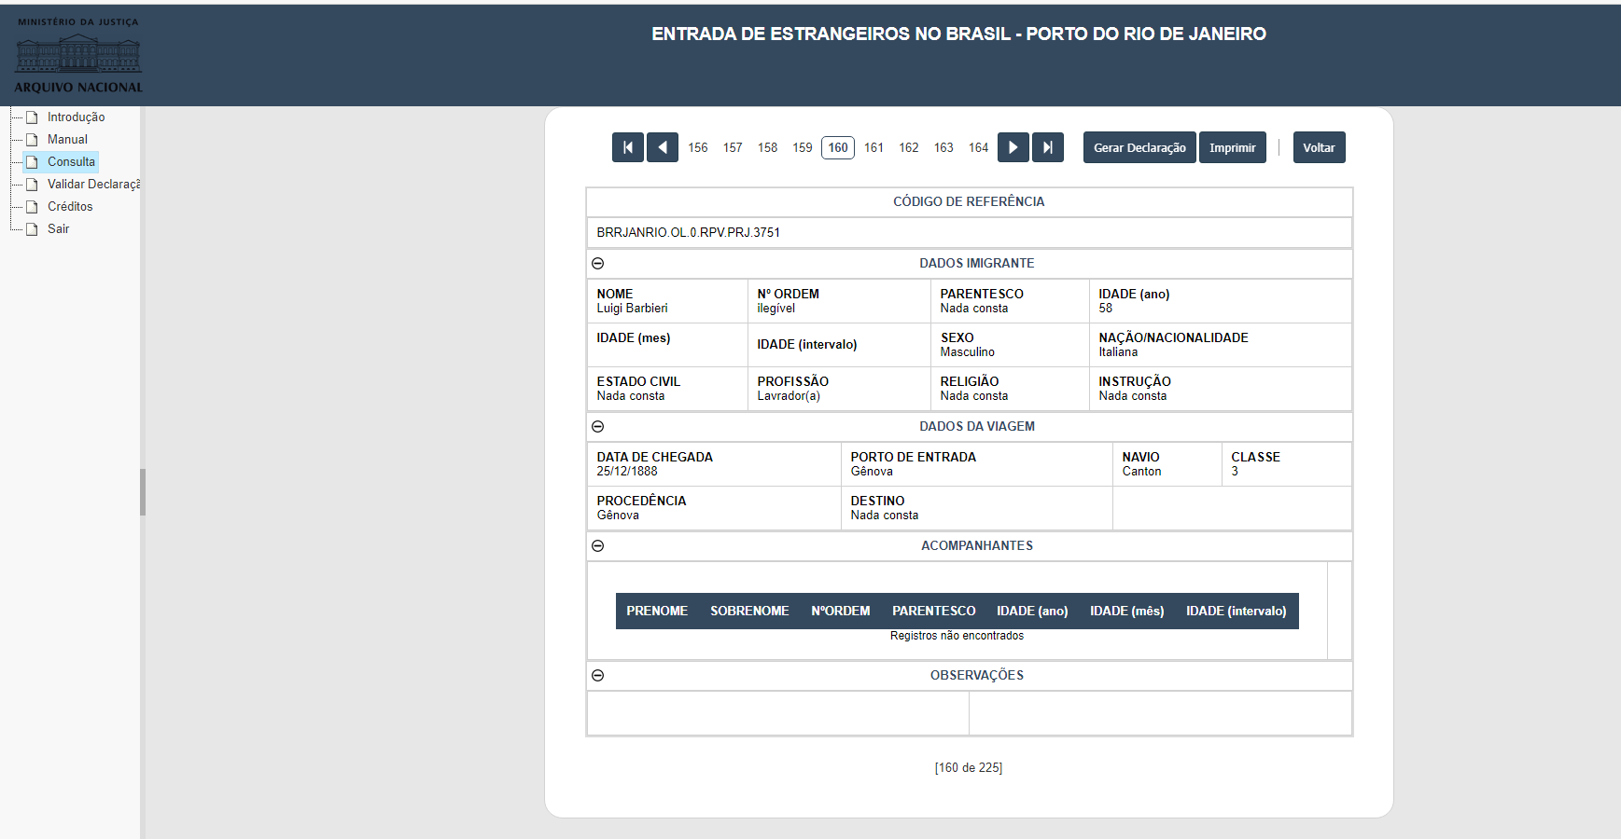Click the Gerar Declaração button
Image resolution: width=1621 pixels, height=839 pixels.
(1139, 147)
